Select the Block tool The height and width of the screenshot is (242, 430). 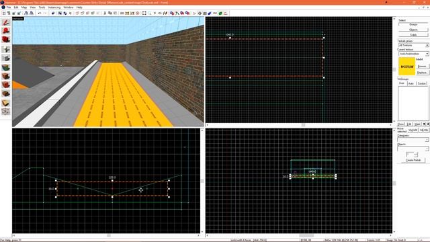pos(6,58)
